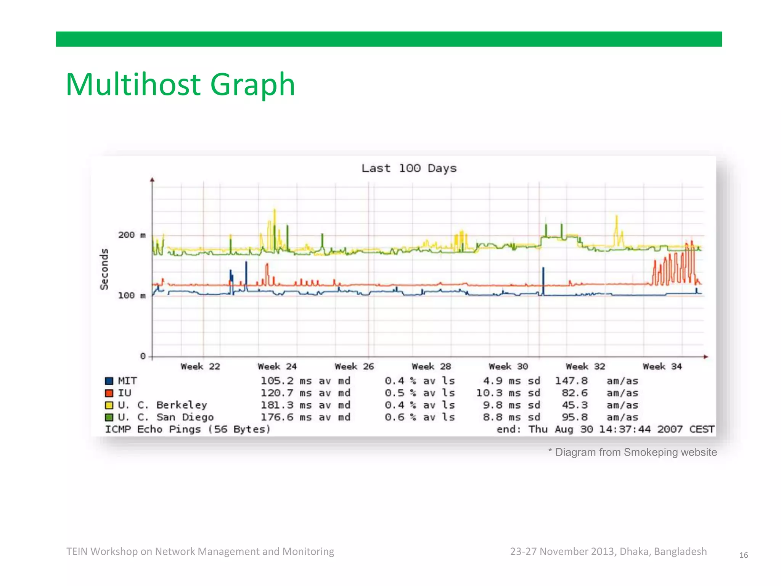Image resolution: width=781 pixels, height=586 pixels.
Task: Click the 'TEIN Workshop on Network Management' footer
Action: 200,552
